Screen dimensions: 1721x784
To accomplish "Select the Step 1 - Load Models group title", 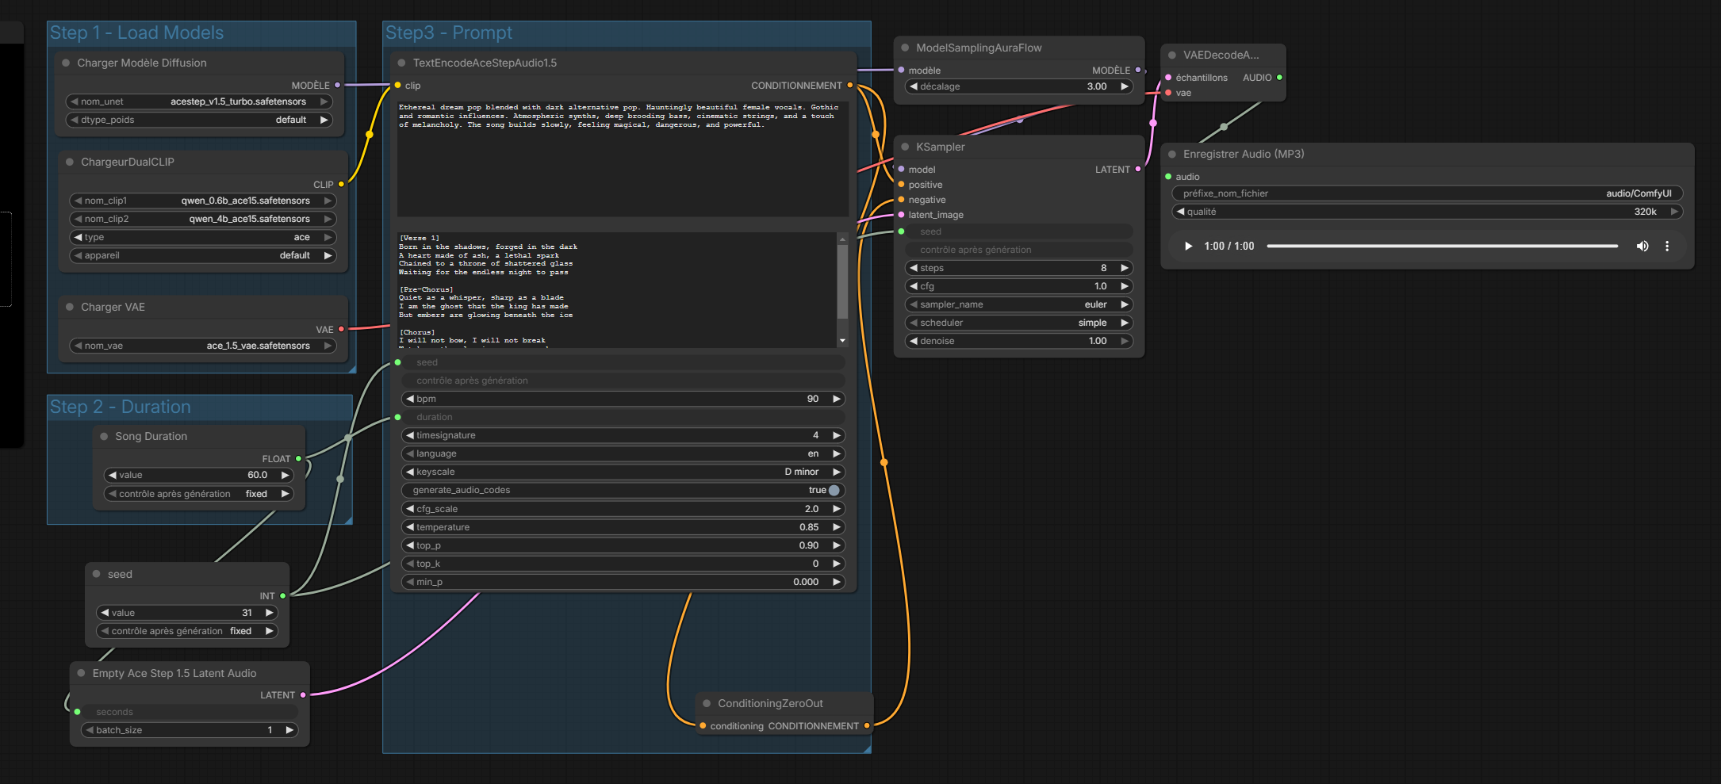I will pyautogui.click(x=136, y=33).
